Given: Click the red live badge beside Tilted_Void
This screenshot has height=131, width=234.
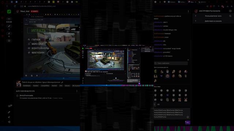Looking at the screenshot, I should 34,11.
